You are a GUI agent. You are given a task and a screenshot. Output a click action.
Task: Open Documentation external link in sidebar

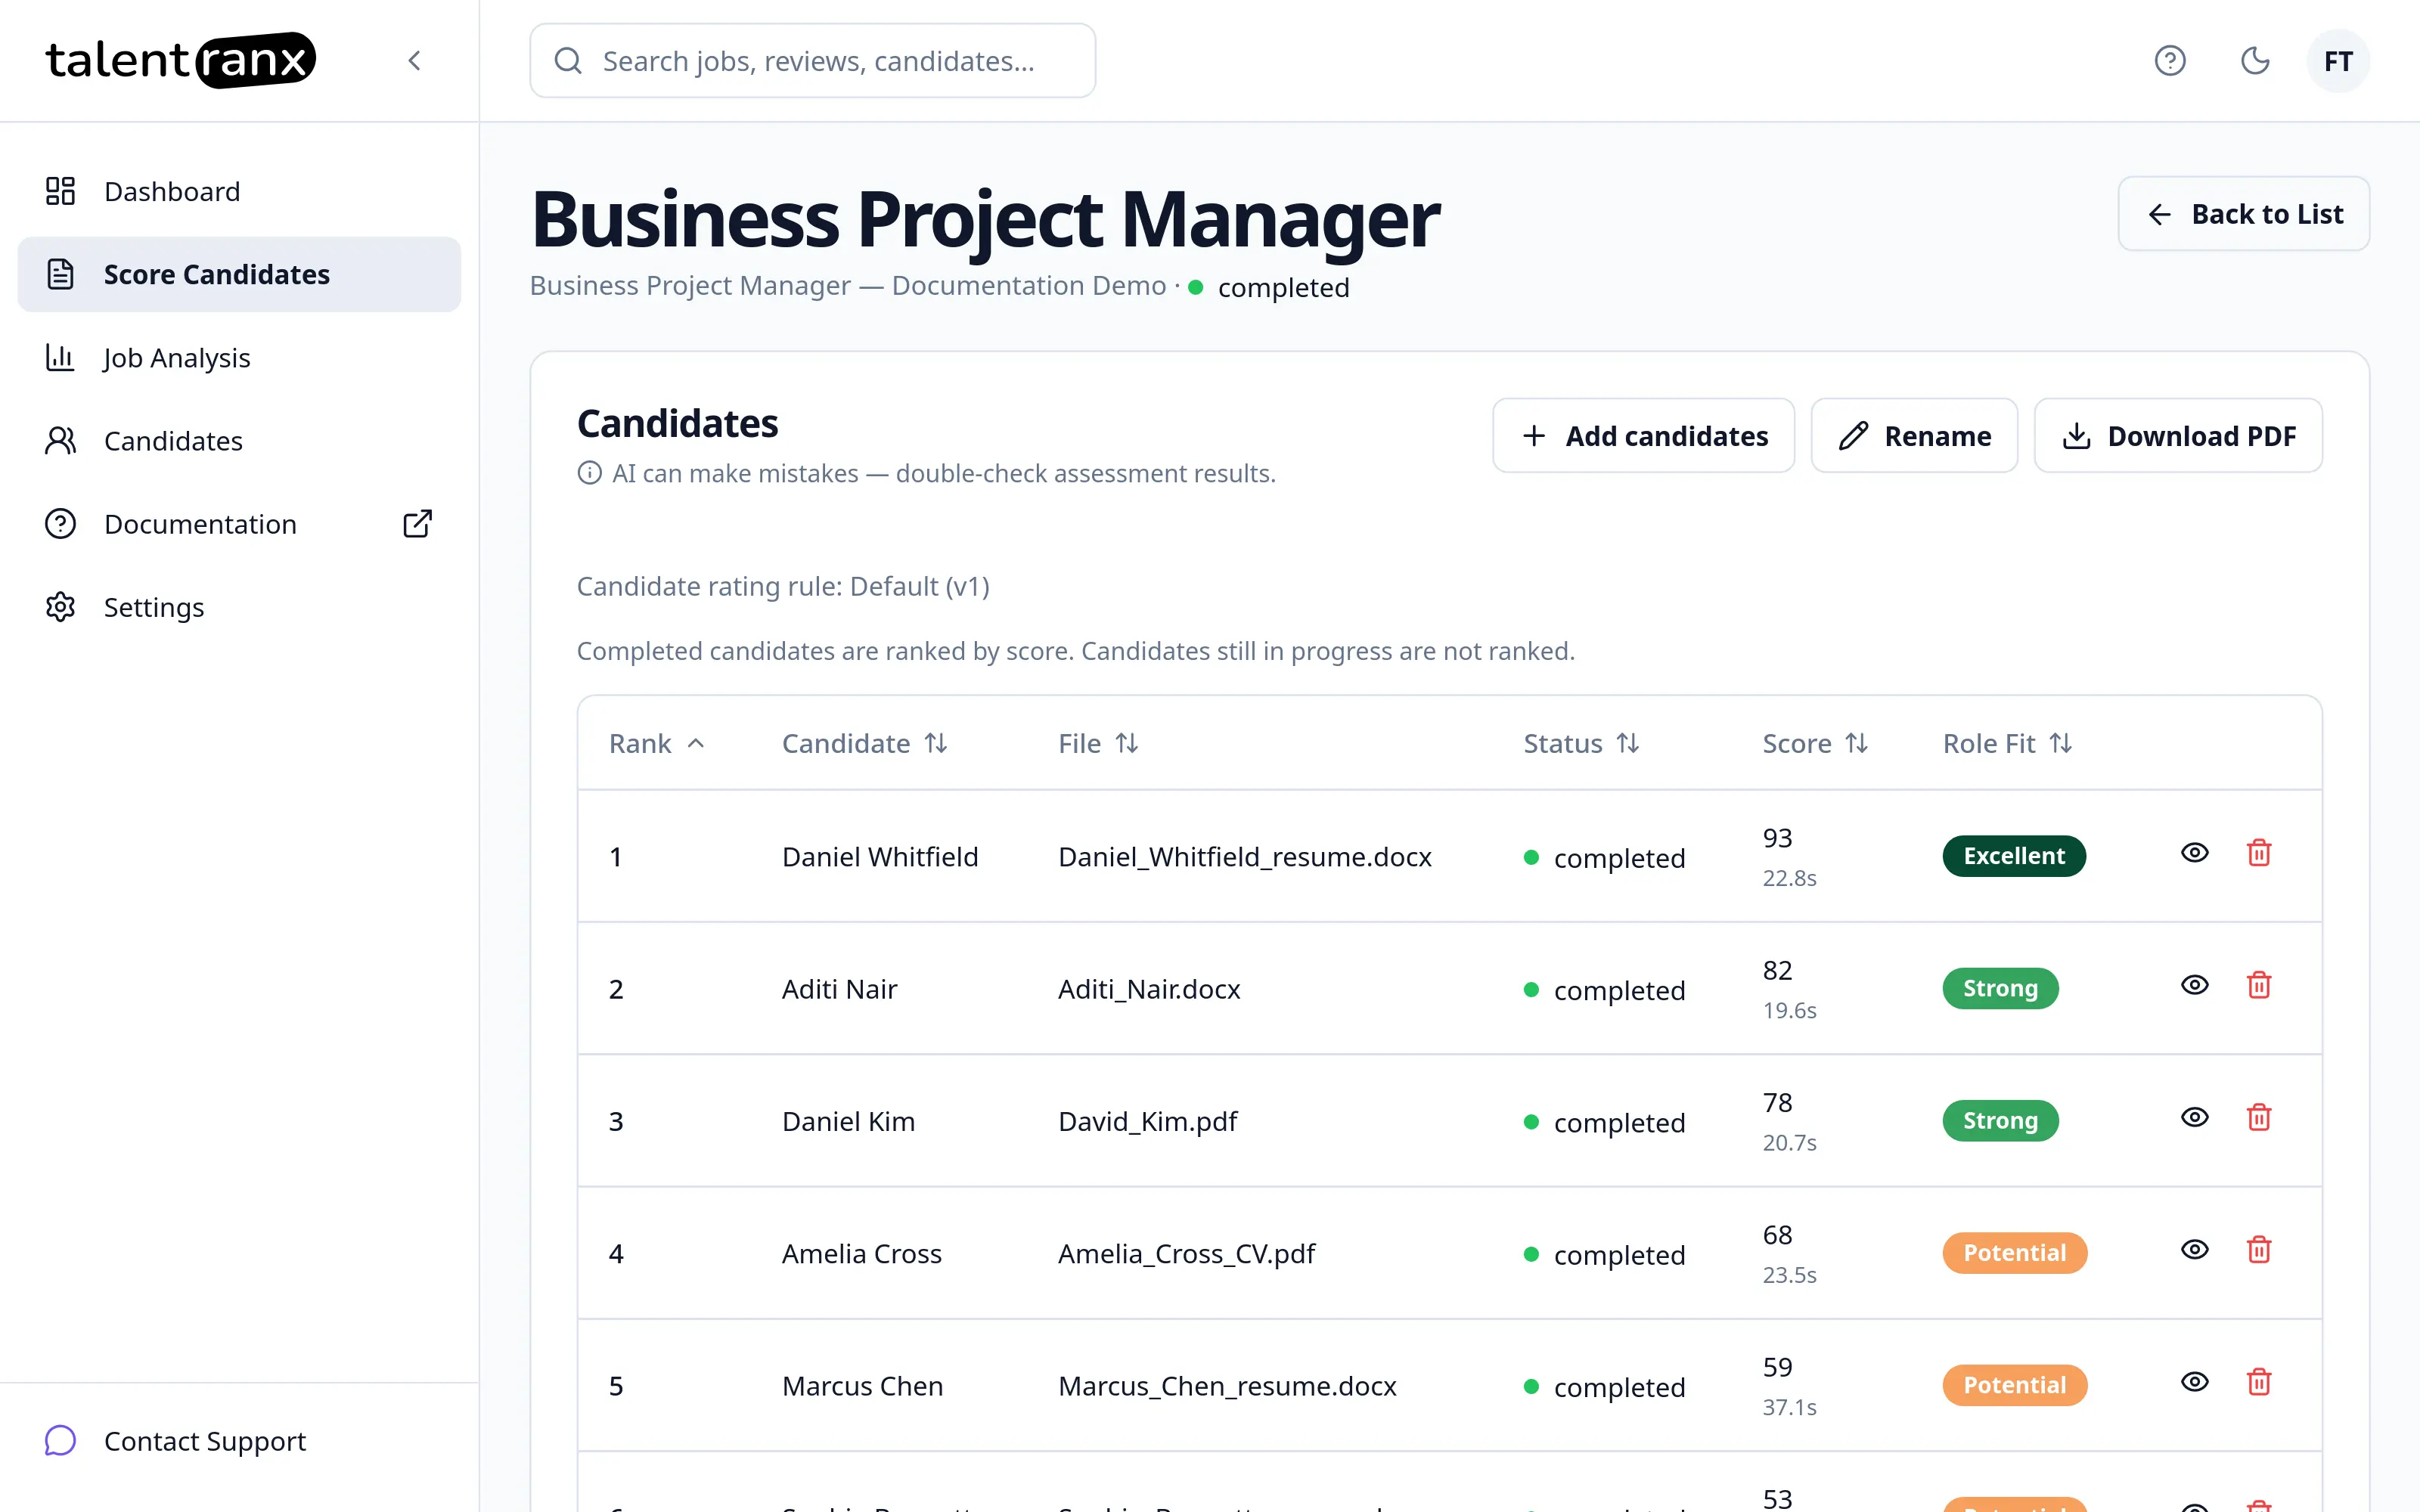(x=239, y=524)
